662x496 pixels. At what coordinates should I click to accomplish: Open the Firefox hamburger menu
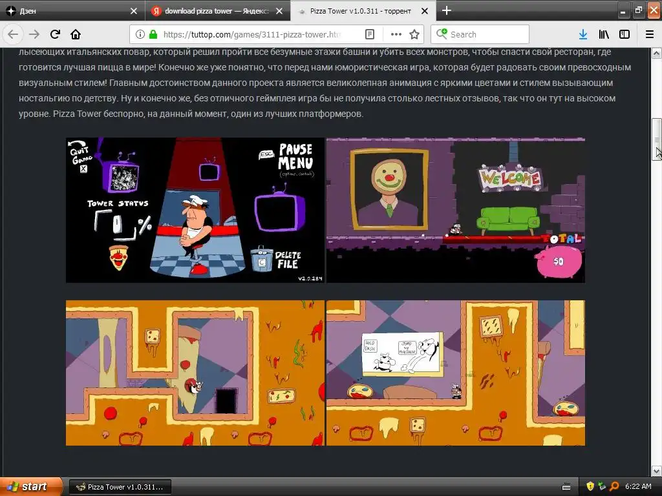[650, 34]
